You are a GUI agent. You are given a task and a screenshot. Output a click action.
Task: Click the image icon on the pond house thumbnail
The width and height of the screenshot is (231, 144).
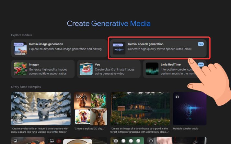[x=114, y=96]
